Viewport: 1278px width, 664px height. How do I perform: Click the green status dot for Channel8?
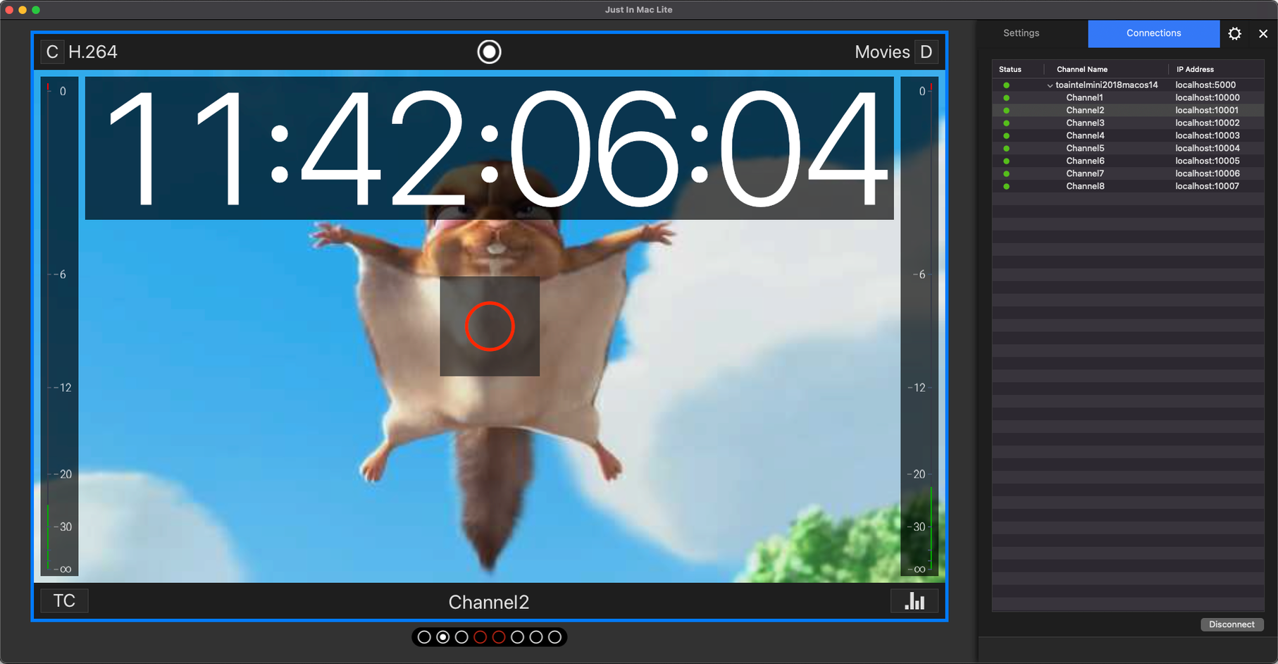1006,187
